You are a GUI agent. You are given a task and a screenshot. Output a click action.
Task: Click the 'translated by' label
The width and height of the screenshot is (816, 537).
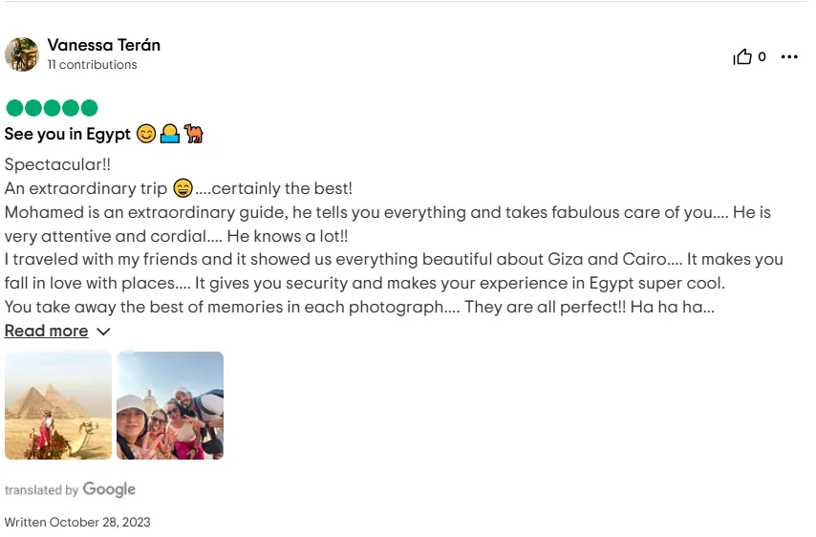[x=41, y=490]
